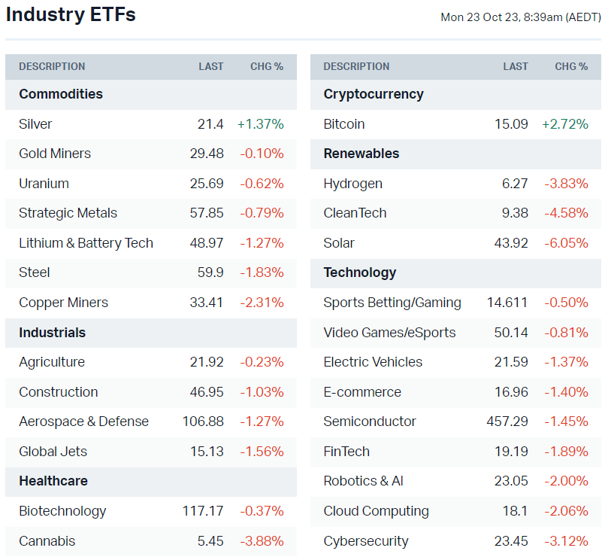Click the Cybersecurity ETF entry
The image size is (605, 560).
tap(366, 541)
